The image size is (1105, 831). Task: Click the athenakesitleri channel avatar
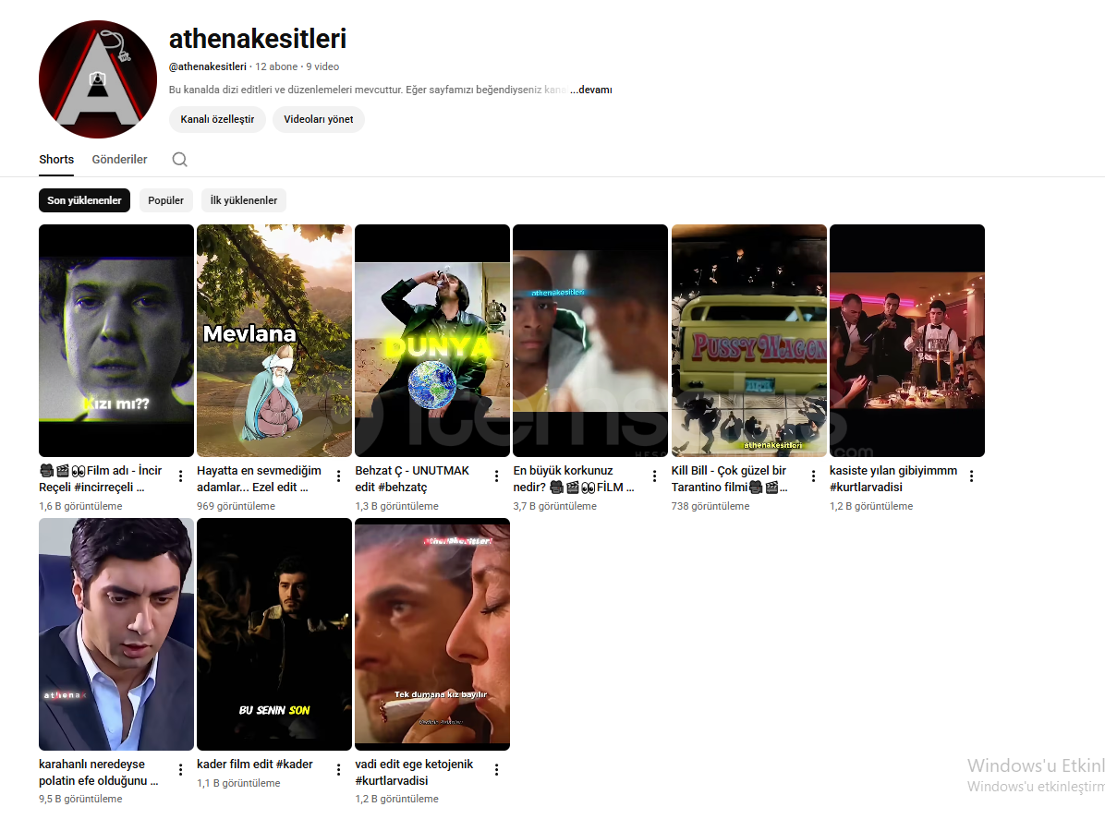(98, 78)
